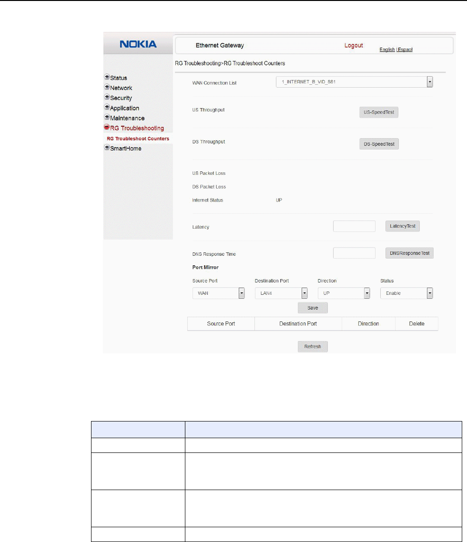The width and height of the screenshot is (467, 542).
Task: Click the breadcrumb RG Troubleshooting>RG Troubleshoot Counters
Action: tap(230, 63)
